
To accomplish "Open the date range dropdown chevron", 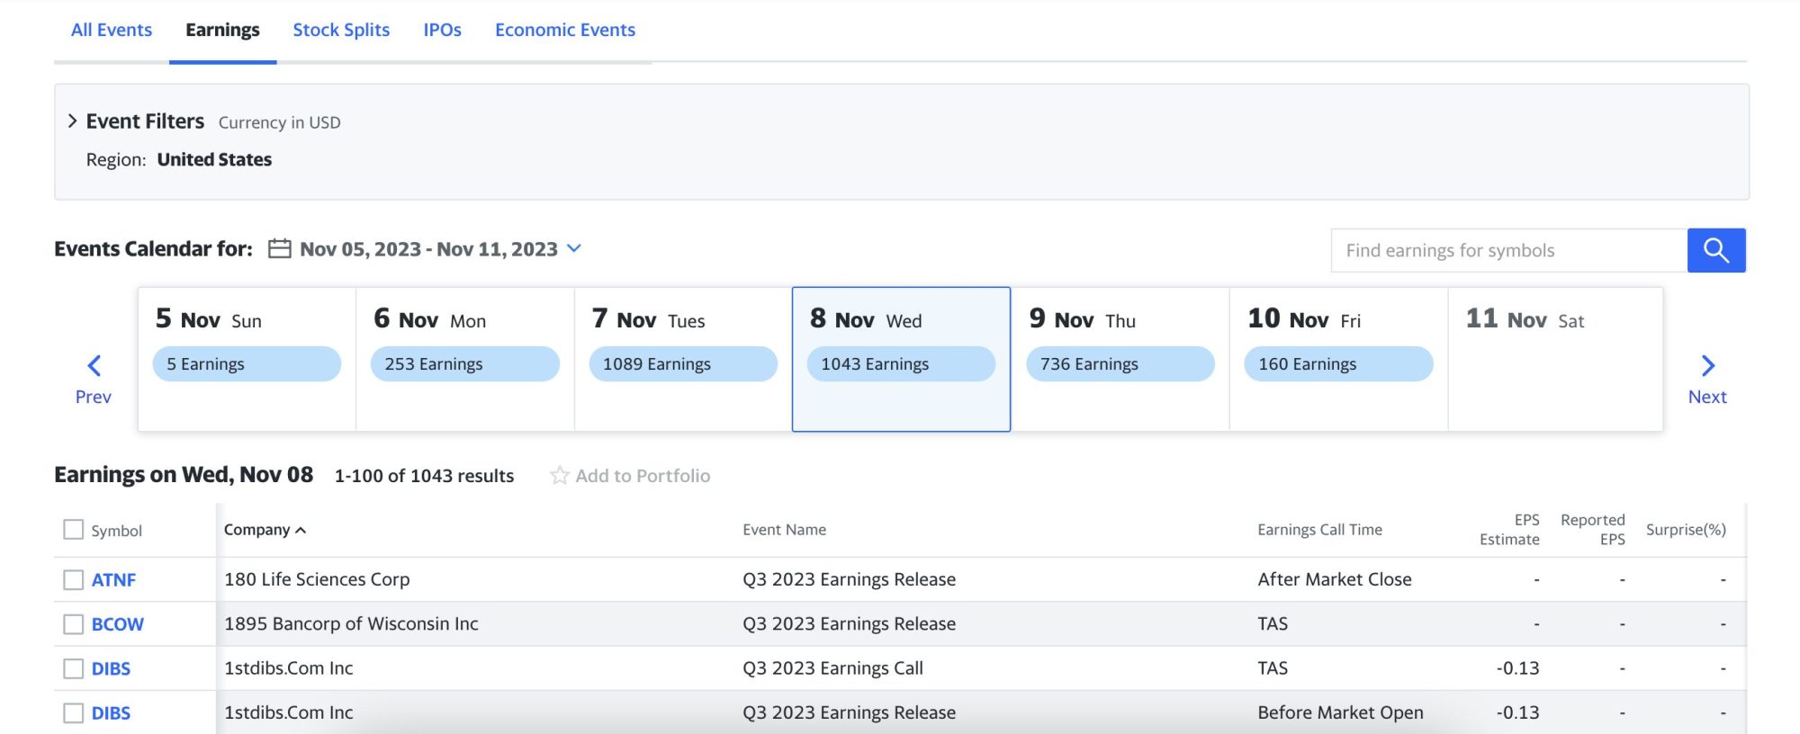I will 574,249.
